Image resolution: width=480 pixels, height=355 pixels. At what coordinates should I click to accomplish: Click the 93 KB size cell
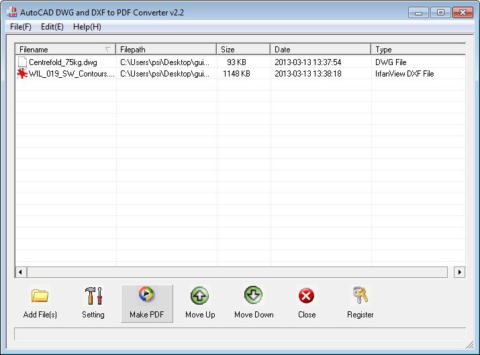coord(236,62)
